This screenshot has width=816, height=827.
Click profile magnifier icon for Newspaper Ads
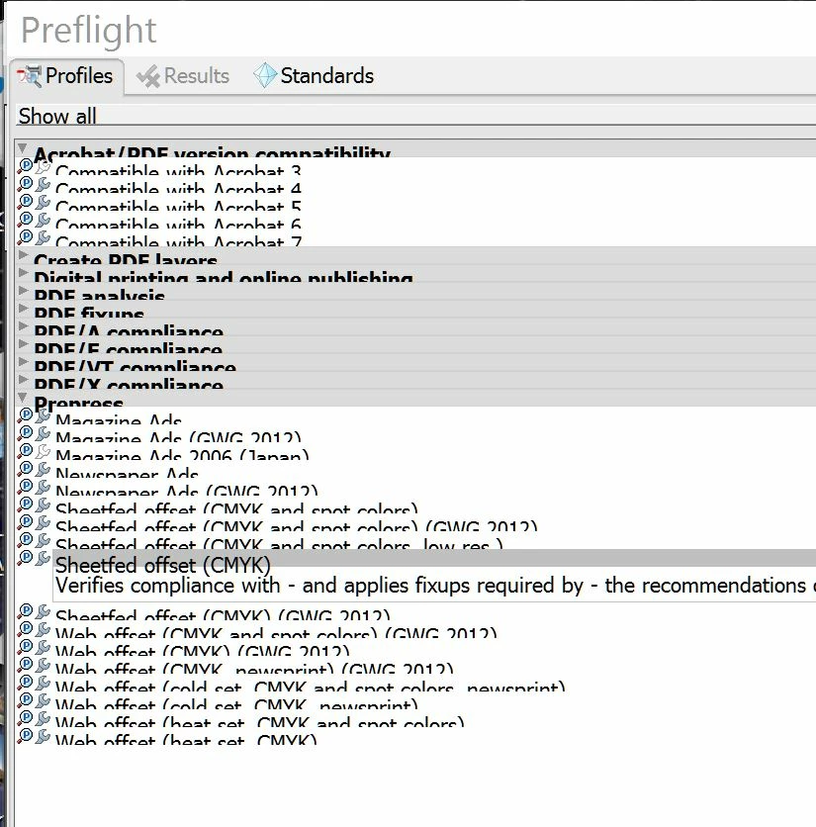[25, 470]
